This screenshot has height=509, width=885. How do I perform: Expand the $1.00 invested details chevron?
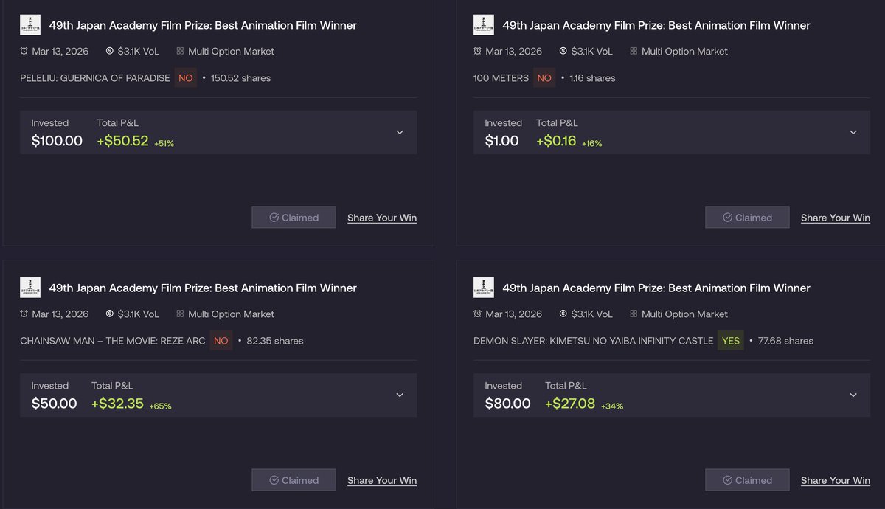coord(853,133)
